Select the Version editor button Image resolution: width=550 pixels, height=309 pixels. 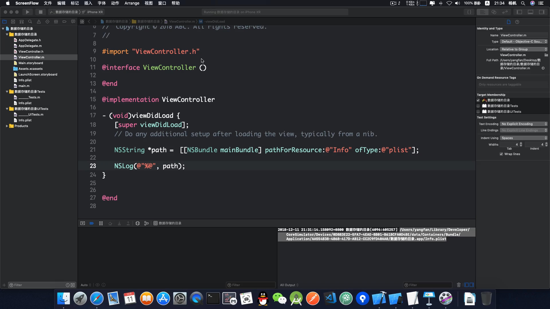pos(505,12)
